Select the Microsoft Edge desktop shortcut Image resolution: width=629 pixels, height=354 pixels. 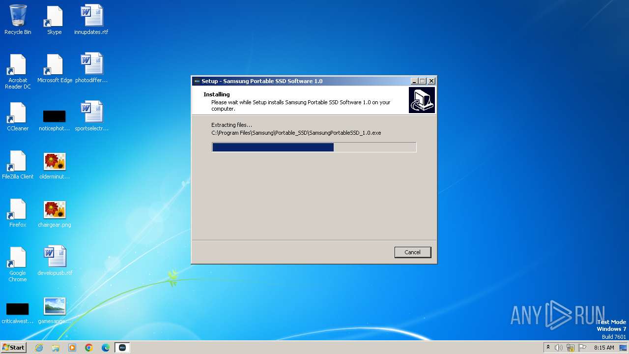55,68
